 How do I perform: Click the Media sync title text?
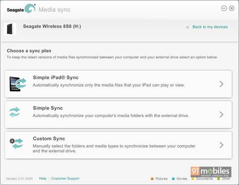pyautogui.click(x=54, y=9)
